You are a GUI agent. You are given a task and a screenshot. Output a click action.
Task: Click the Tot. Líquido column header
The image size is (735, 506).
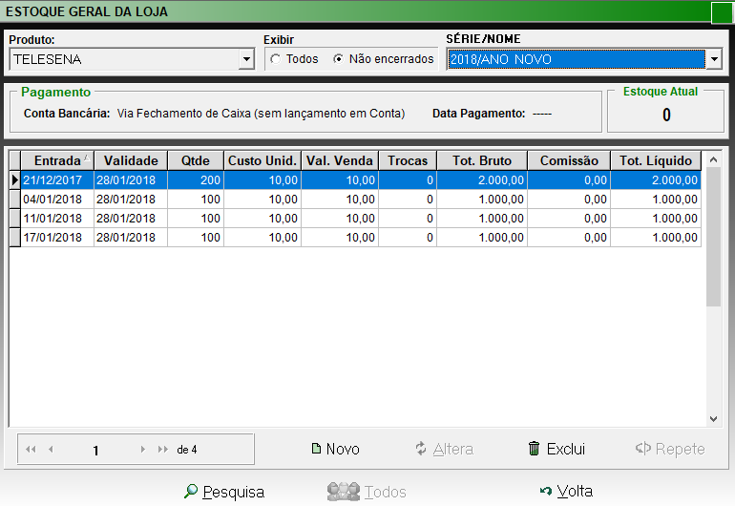(656, 160)
